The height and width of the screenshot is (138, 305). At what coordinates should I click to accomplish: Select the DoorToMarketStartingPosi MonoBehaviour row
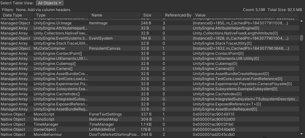click(x=114, y=135)
